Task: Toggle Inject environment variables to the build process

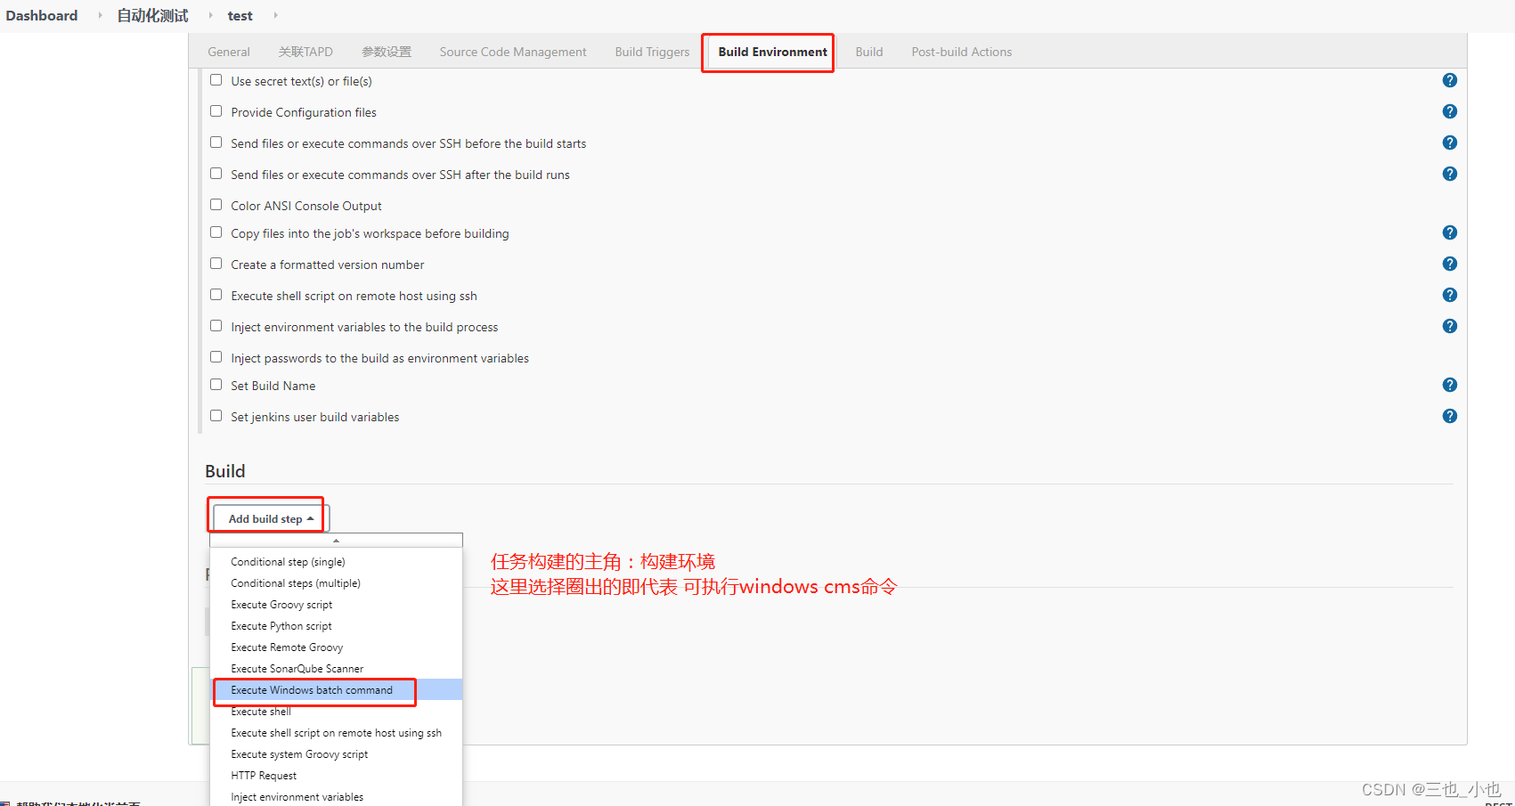Action: 216,326
